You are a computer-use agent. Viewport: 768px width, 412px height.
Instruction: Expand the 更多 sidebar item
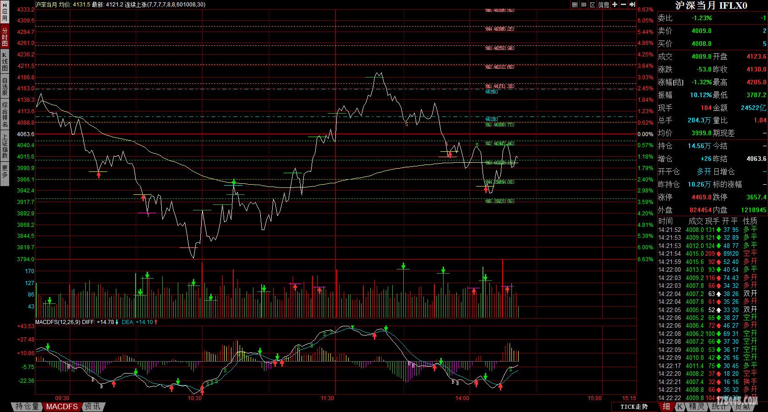coord(5,174)
